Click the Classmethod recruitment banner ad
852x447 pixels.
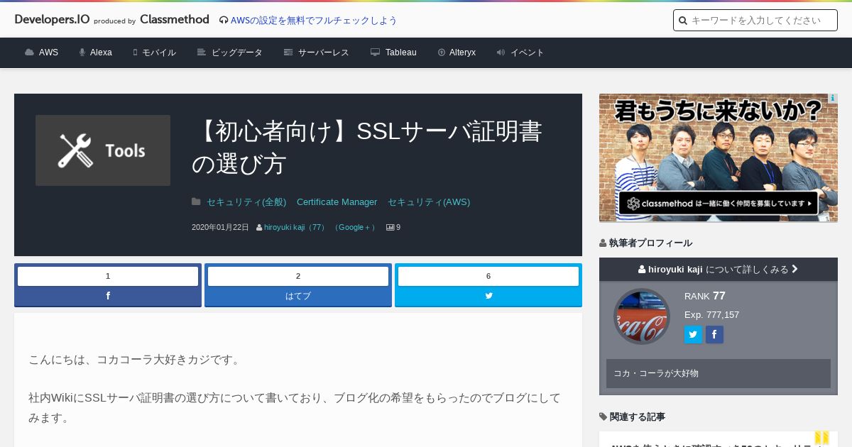pyautogui.click(x=719, y=158)
